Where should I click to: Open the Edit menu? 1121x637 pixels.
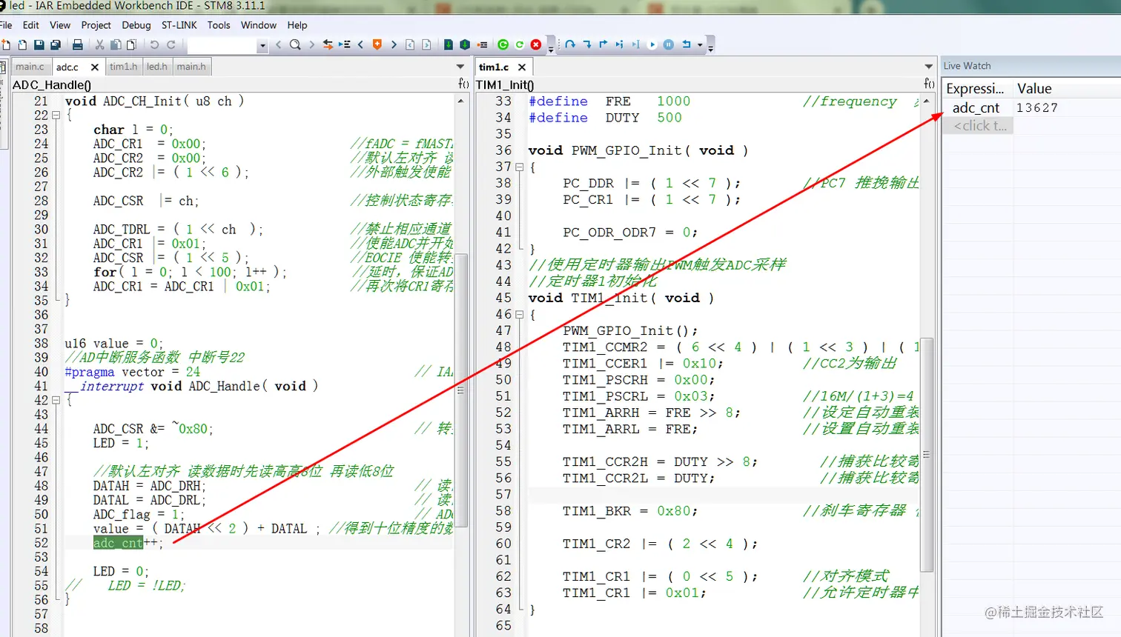pyautogui.click(x=31, y=24)
